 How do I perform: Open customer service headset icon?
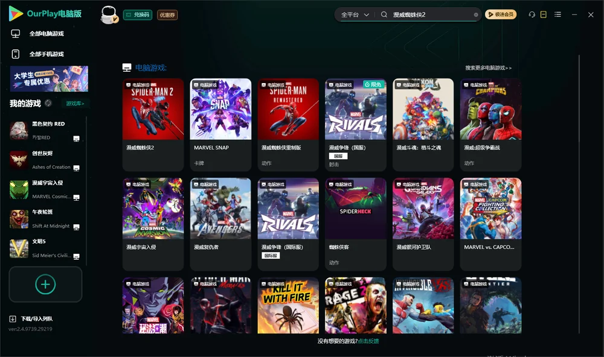point(532,14)
